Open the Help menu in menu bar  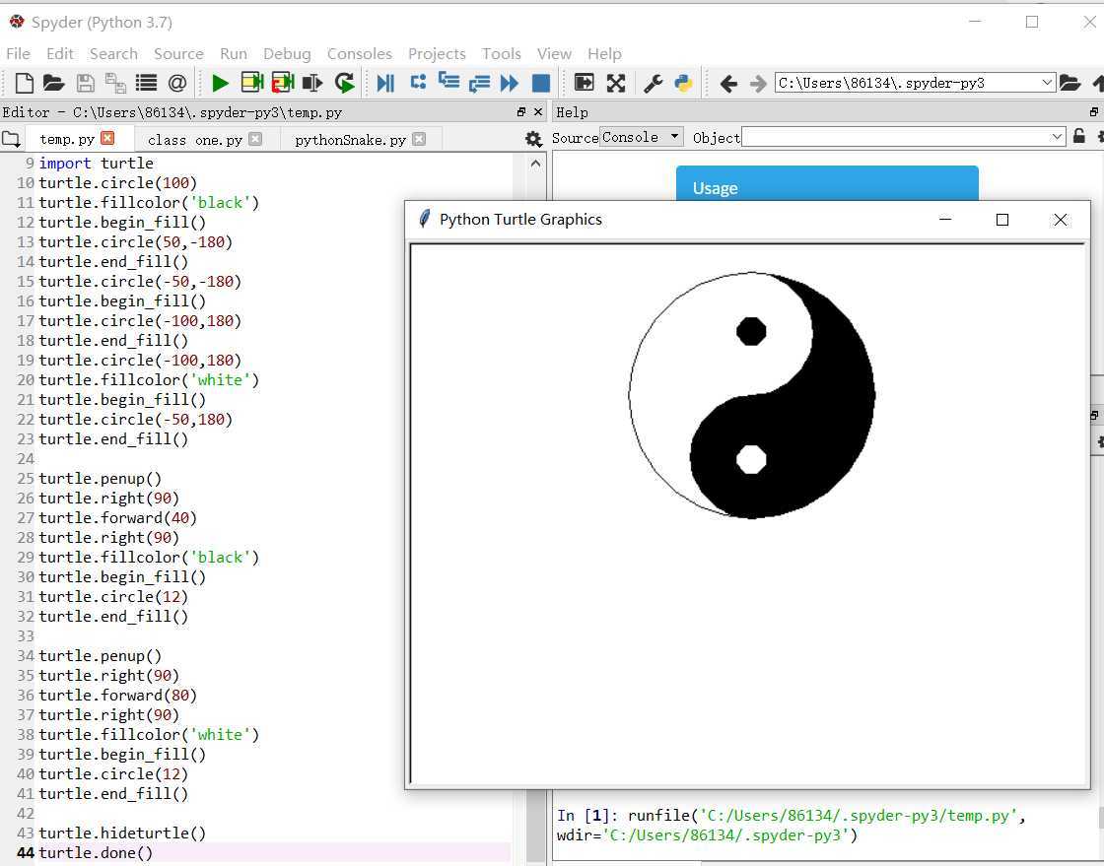605,53
